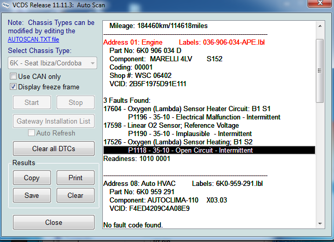Click the 'Labels: 6K0-959-291.lbl' text
Viewport: 334px width, 242px height.
pyautogui.click(x=228, y=183)
